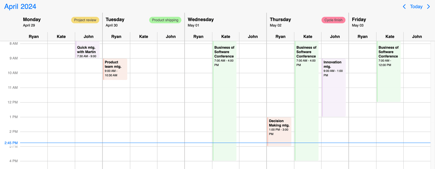Go to previous week arrow
Screen dimensions: 435x169
404,6
